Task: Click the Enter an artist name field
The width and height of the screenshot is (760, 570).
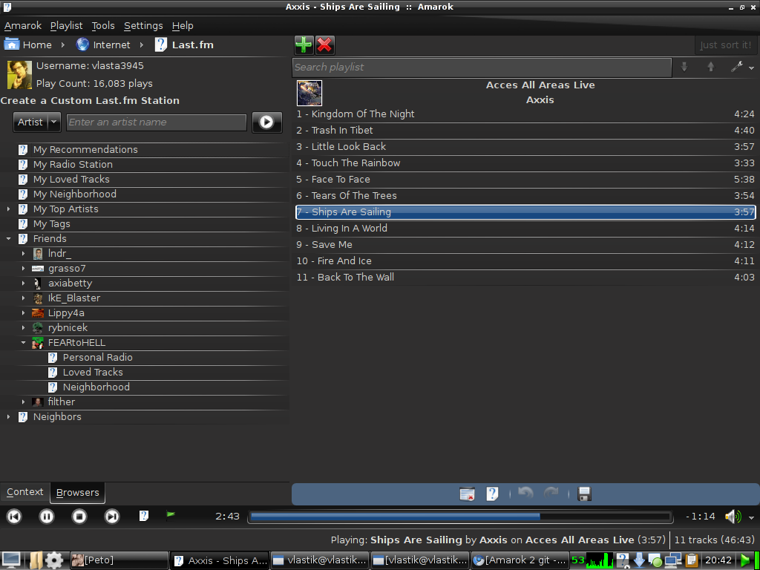Action: [x=157, y=122]
